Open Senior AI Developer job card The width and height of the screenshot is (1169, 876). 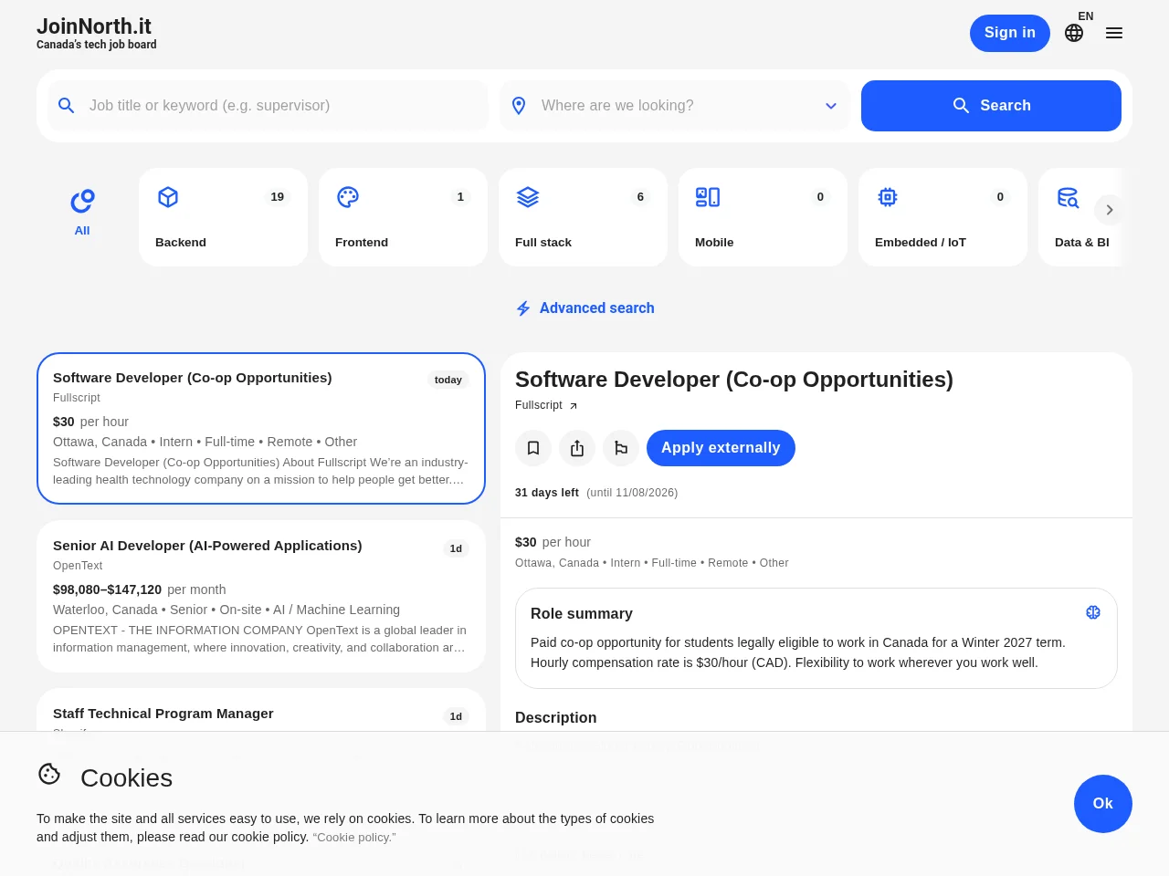(261, 597)
